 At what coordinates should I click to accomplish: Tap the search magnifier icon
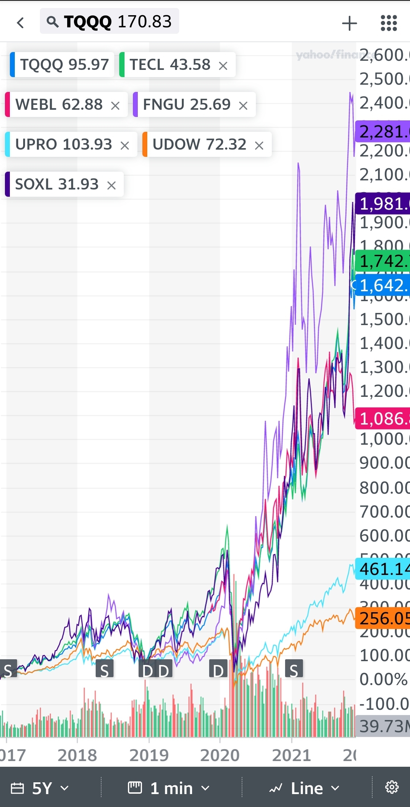tap(52, 22)
